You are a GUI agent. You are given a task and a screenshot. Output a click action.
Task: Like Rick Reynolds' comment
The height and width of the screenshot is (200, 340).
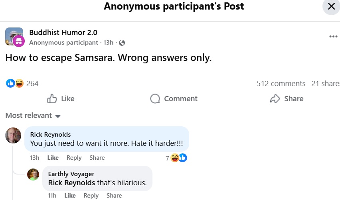click(x=53, y=158)
